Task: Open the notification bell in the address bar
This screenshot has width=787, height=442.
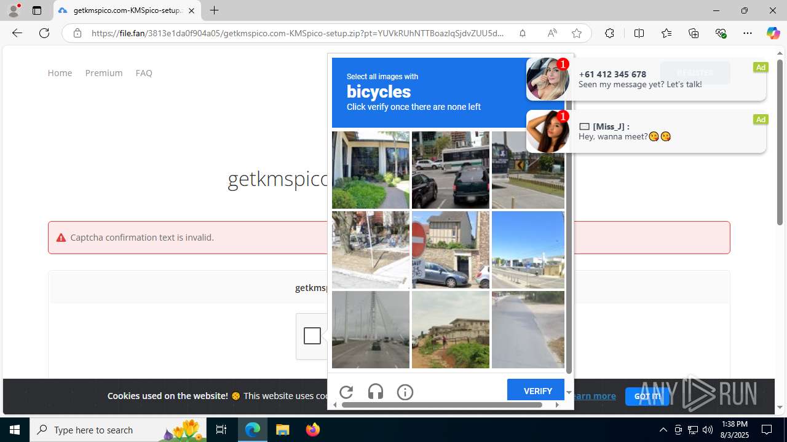Action: [522, 33]
